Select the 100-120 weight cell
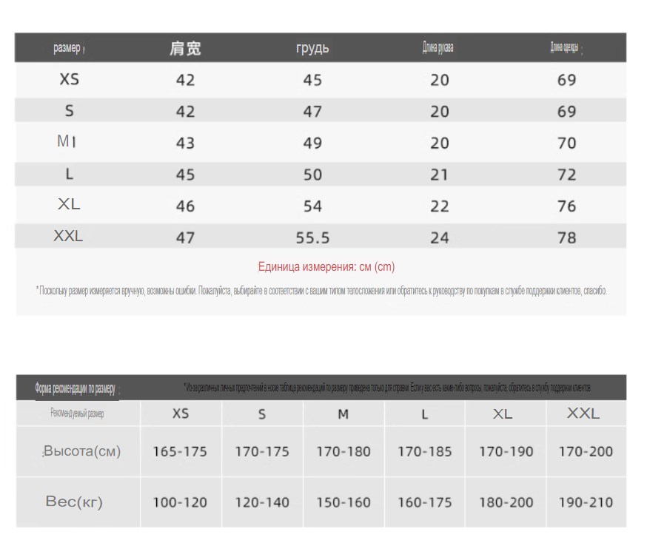The height and width of the screenshot is (540, 647). pyautogui.click(x=180, y=502)
